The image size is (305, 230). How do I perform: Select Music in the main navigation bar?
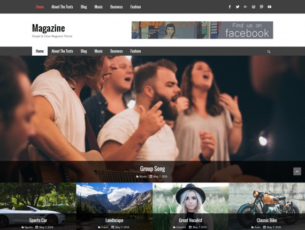[98, 51]
